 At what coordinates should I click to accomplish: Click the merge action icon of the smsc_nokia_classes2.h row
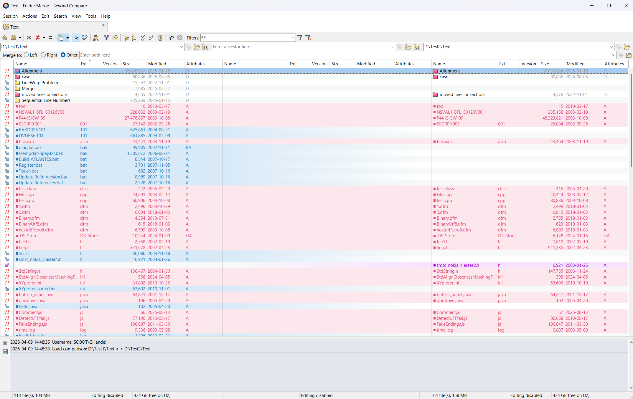pyautogui.click(x=7, y=265)
